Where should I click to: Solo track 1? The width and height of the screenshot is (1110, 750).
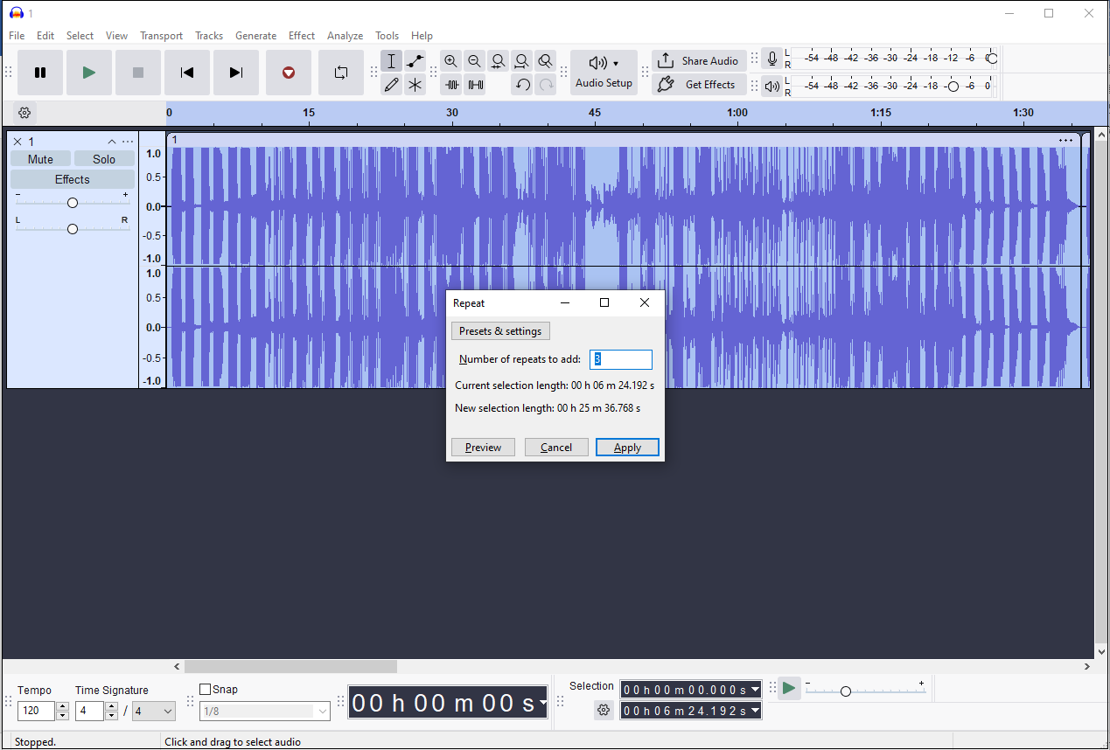104,158
